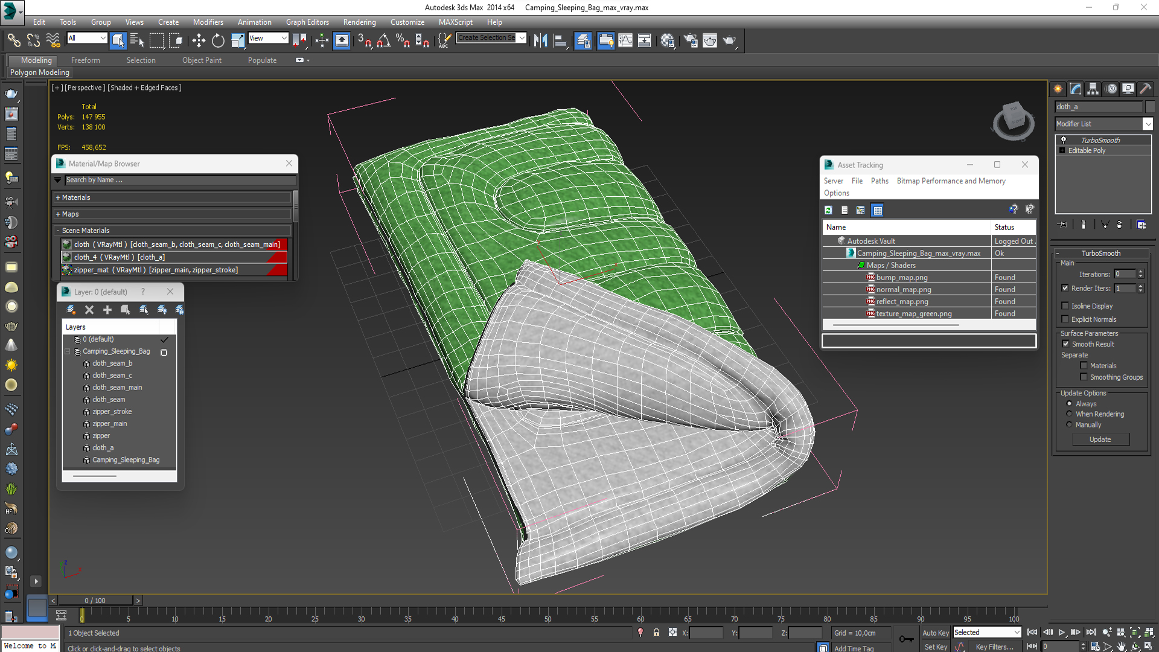
Task: Toggle the Angle Snap icon
Action: (383, 40)
